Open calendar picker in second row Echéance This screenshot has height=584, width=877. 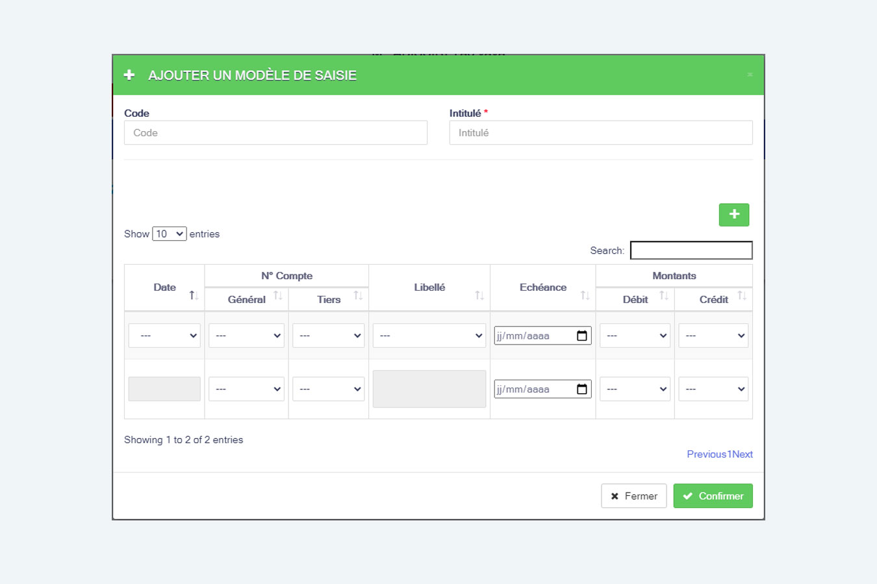point(582,389)
